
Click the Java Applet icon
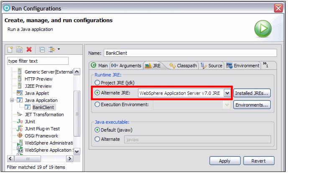pos(20,93)
